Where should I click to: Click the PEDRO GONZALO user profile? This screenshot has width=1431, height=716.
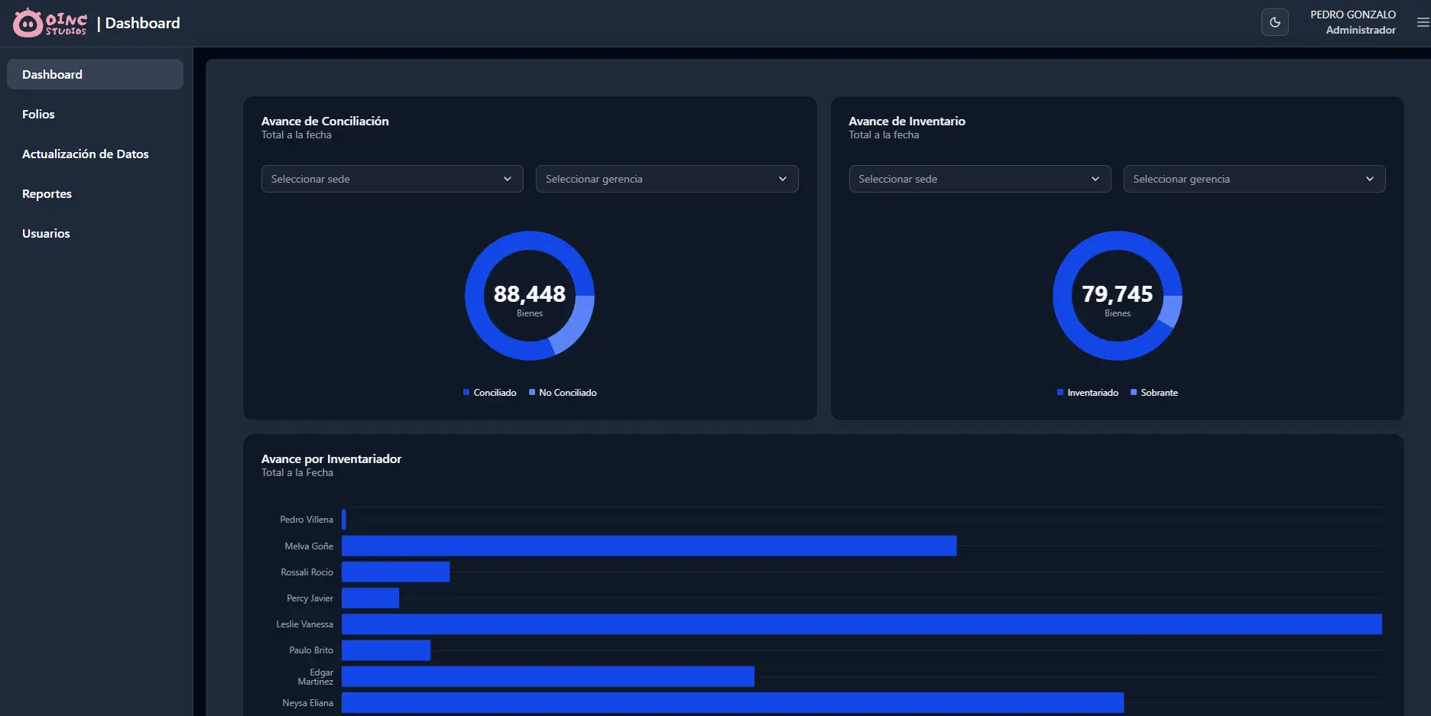[1352, 22]
